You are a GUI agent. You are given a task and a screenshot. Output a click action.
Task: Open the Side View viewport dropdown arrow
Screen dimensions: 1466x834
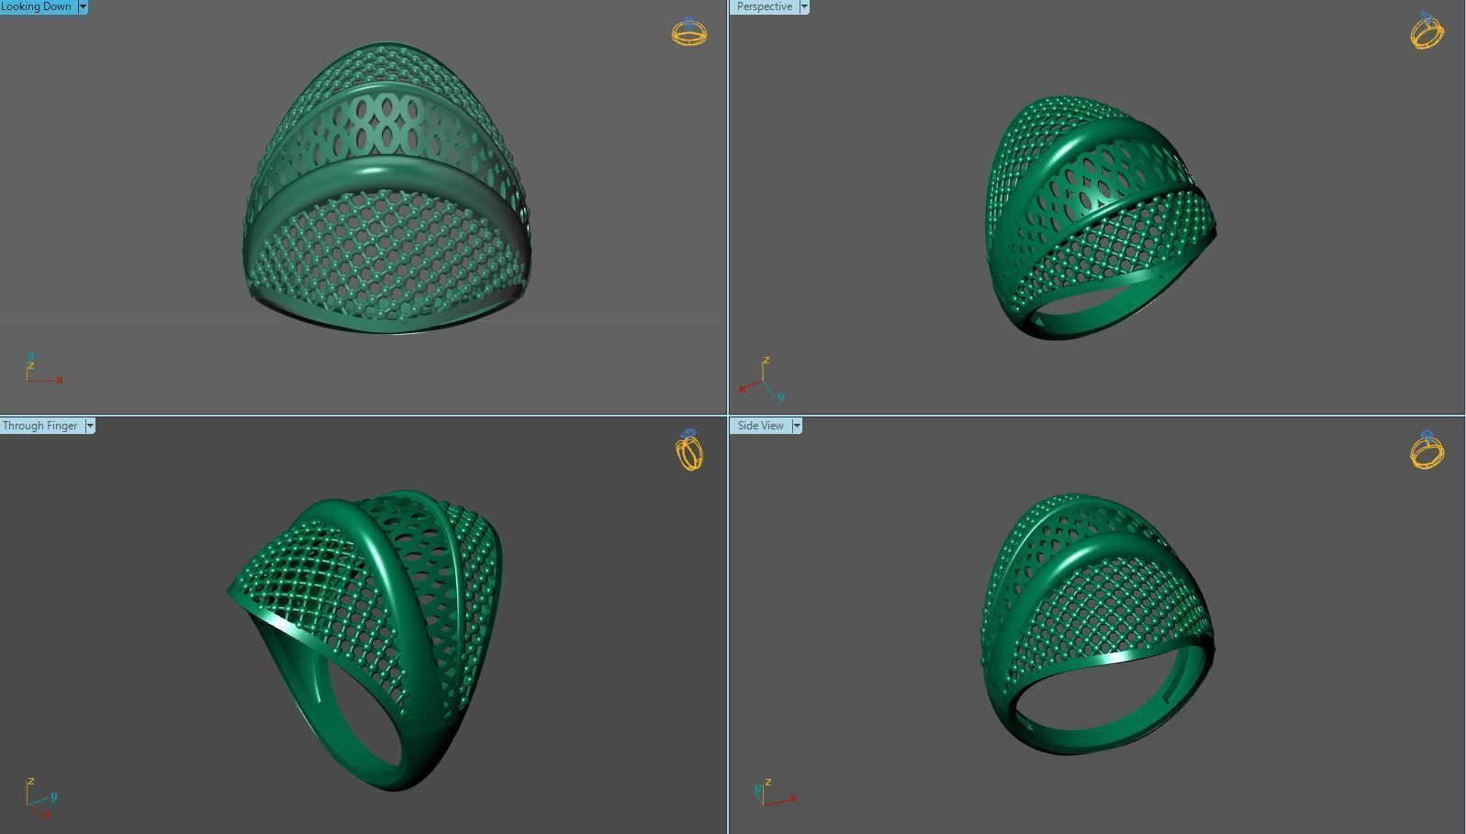pos(797,426)
